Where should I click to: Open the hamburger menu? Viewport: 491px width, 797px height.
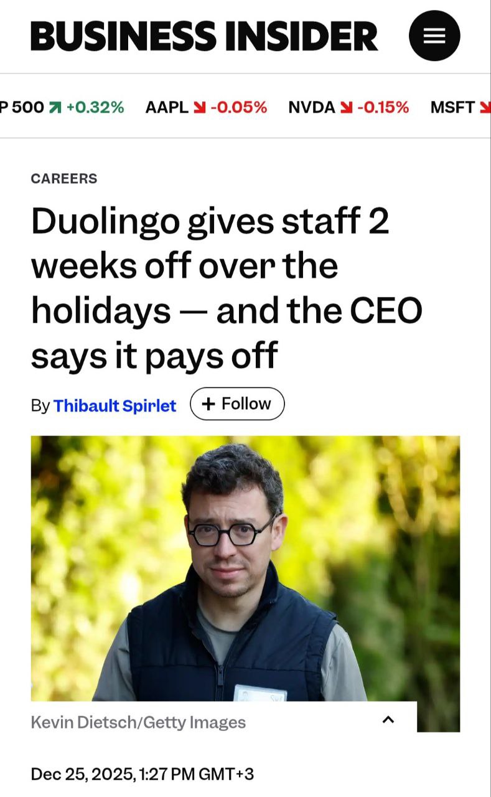click(434, 35)
